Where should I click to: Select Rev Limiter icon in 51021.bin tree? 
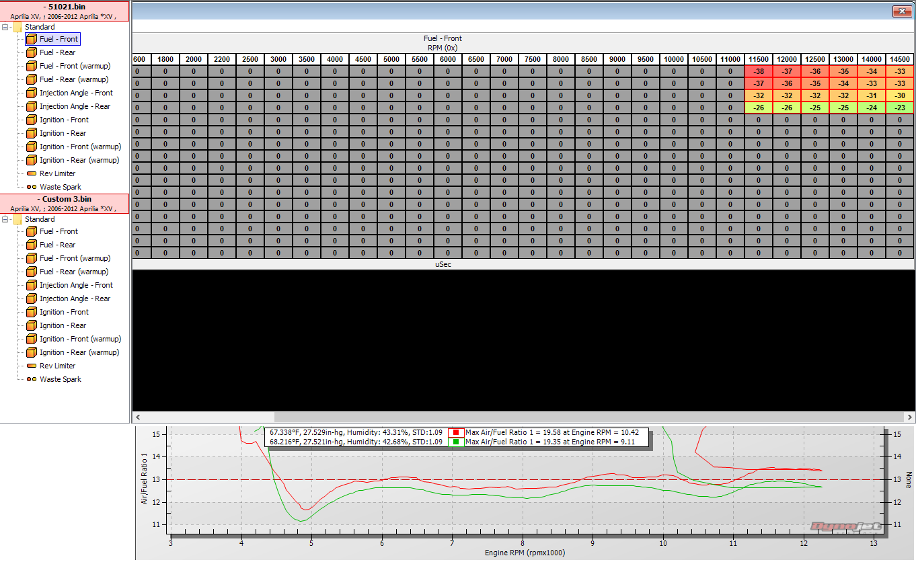click(x=31, y=173)
